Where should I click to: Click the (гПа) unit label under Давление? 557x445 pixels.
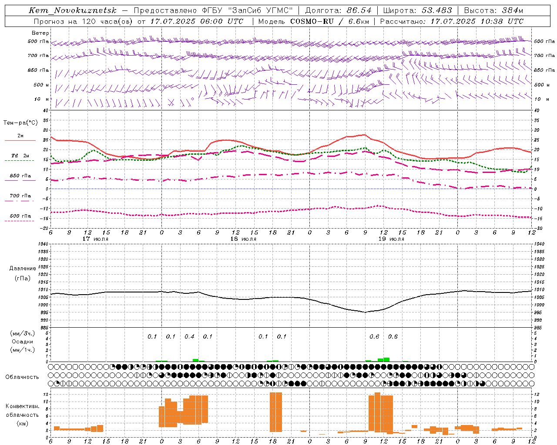pyautogui.click(x=23, y=278)
